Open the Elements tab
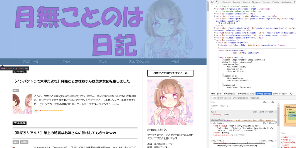This screenshot has height=148, width=296. point(226,2)
